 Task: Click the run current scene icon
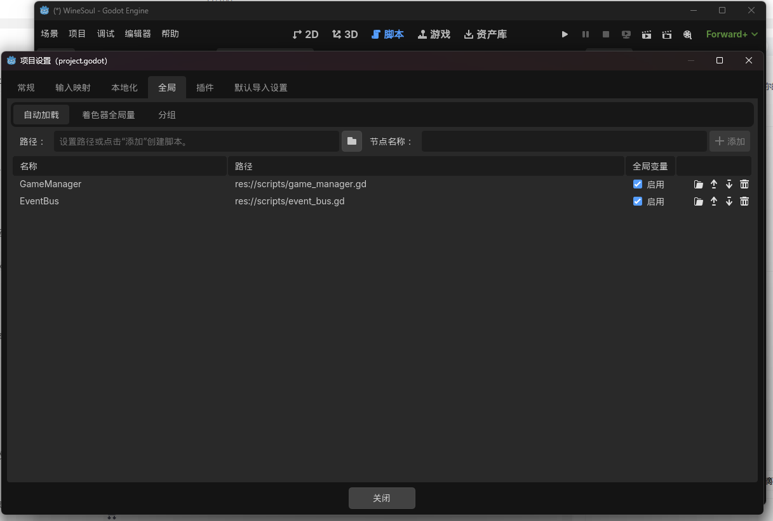[647, 34]
